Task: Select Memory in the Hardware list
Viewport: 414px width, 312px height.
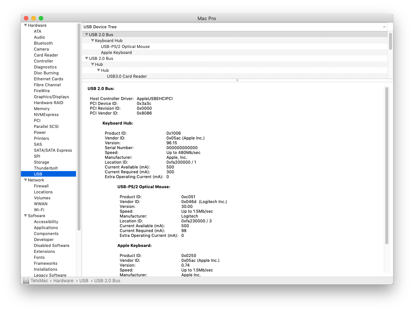Action: pyautogui.click(x=42, y=109)
